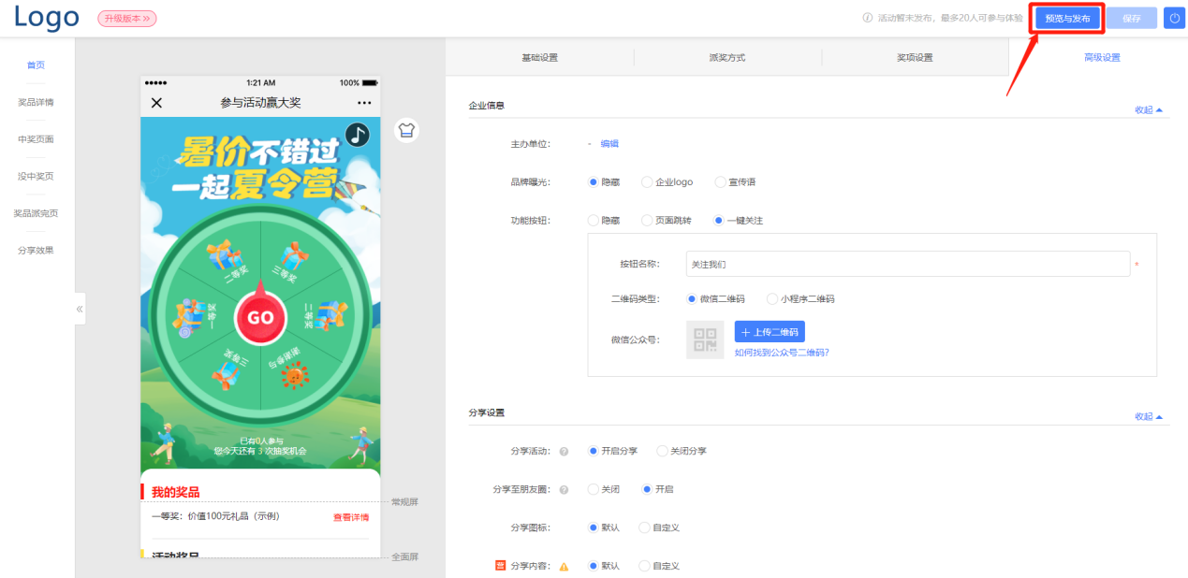Collapse the left sidebar with the « arrow

[79, 308]
